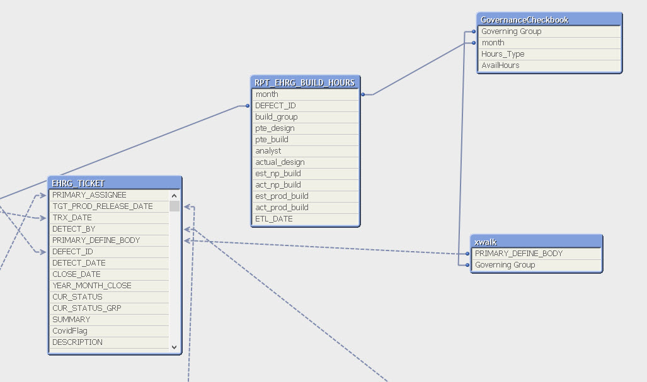Select the GovernanceCheckbook table header
Screen dimensions: 647x382
click(549, 20)
